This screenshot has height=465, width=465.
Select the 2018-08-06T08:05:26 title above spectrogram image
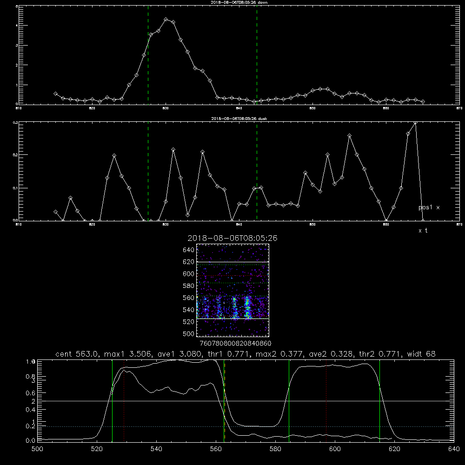pos(232,238)
